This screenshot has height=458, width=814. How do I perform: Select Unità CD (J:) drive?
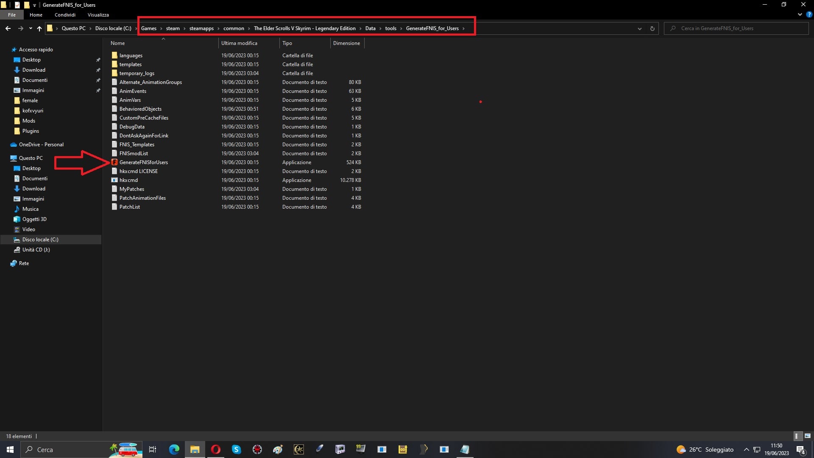[x=36, y=250]
